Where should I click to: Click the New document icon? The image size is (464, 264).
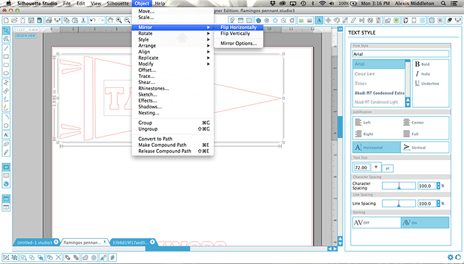click(x=6, y=21)
